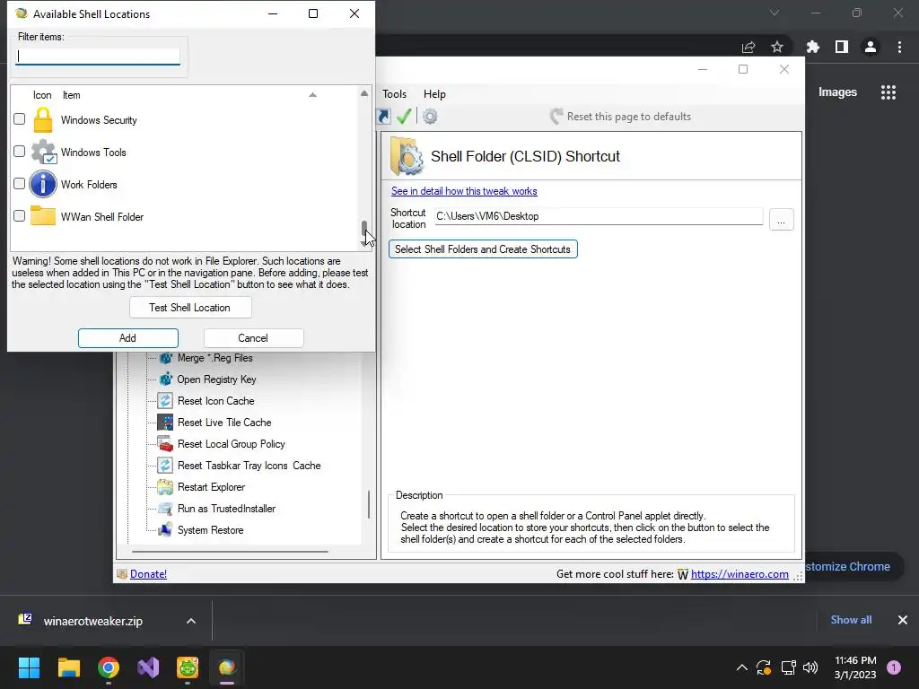Open File Explorer from the taskbar
This screenshot has width=919, height=689.
coord(68,667)
